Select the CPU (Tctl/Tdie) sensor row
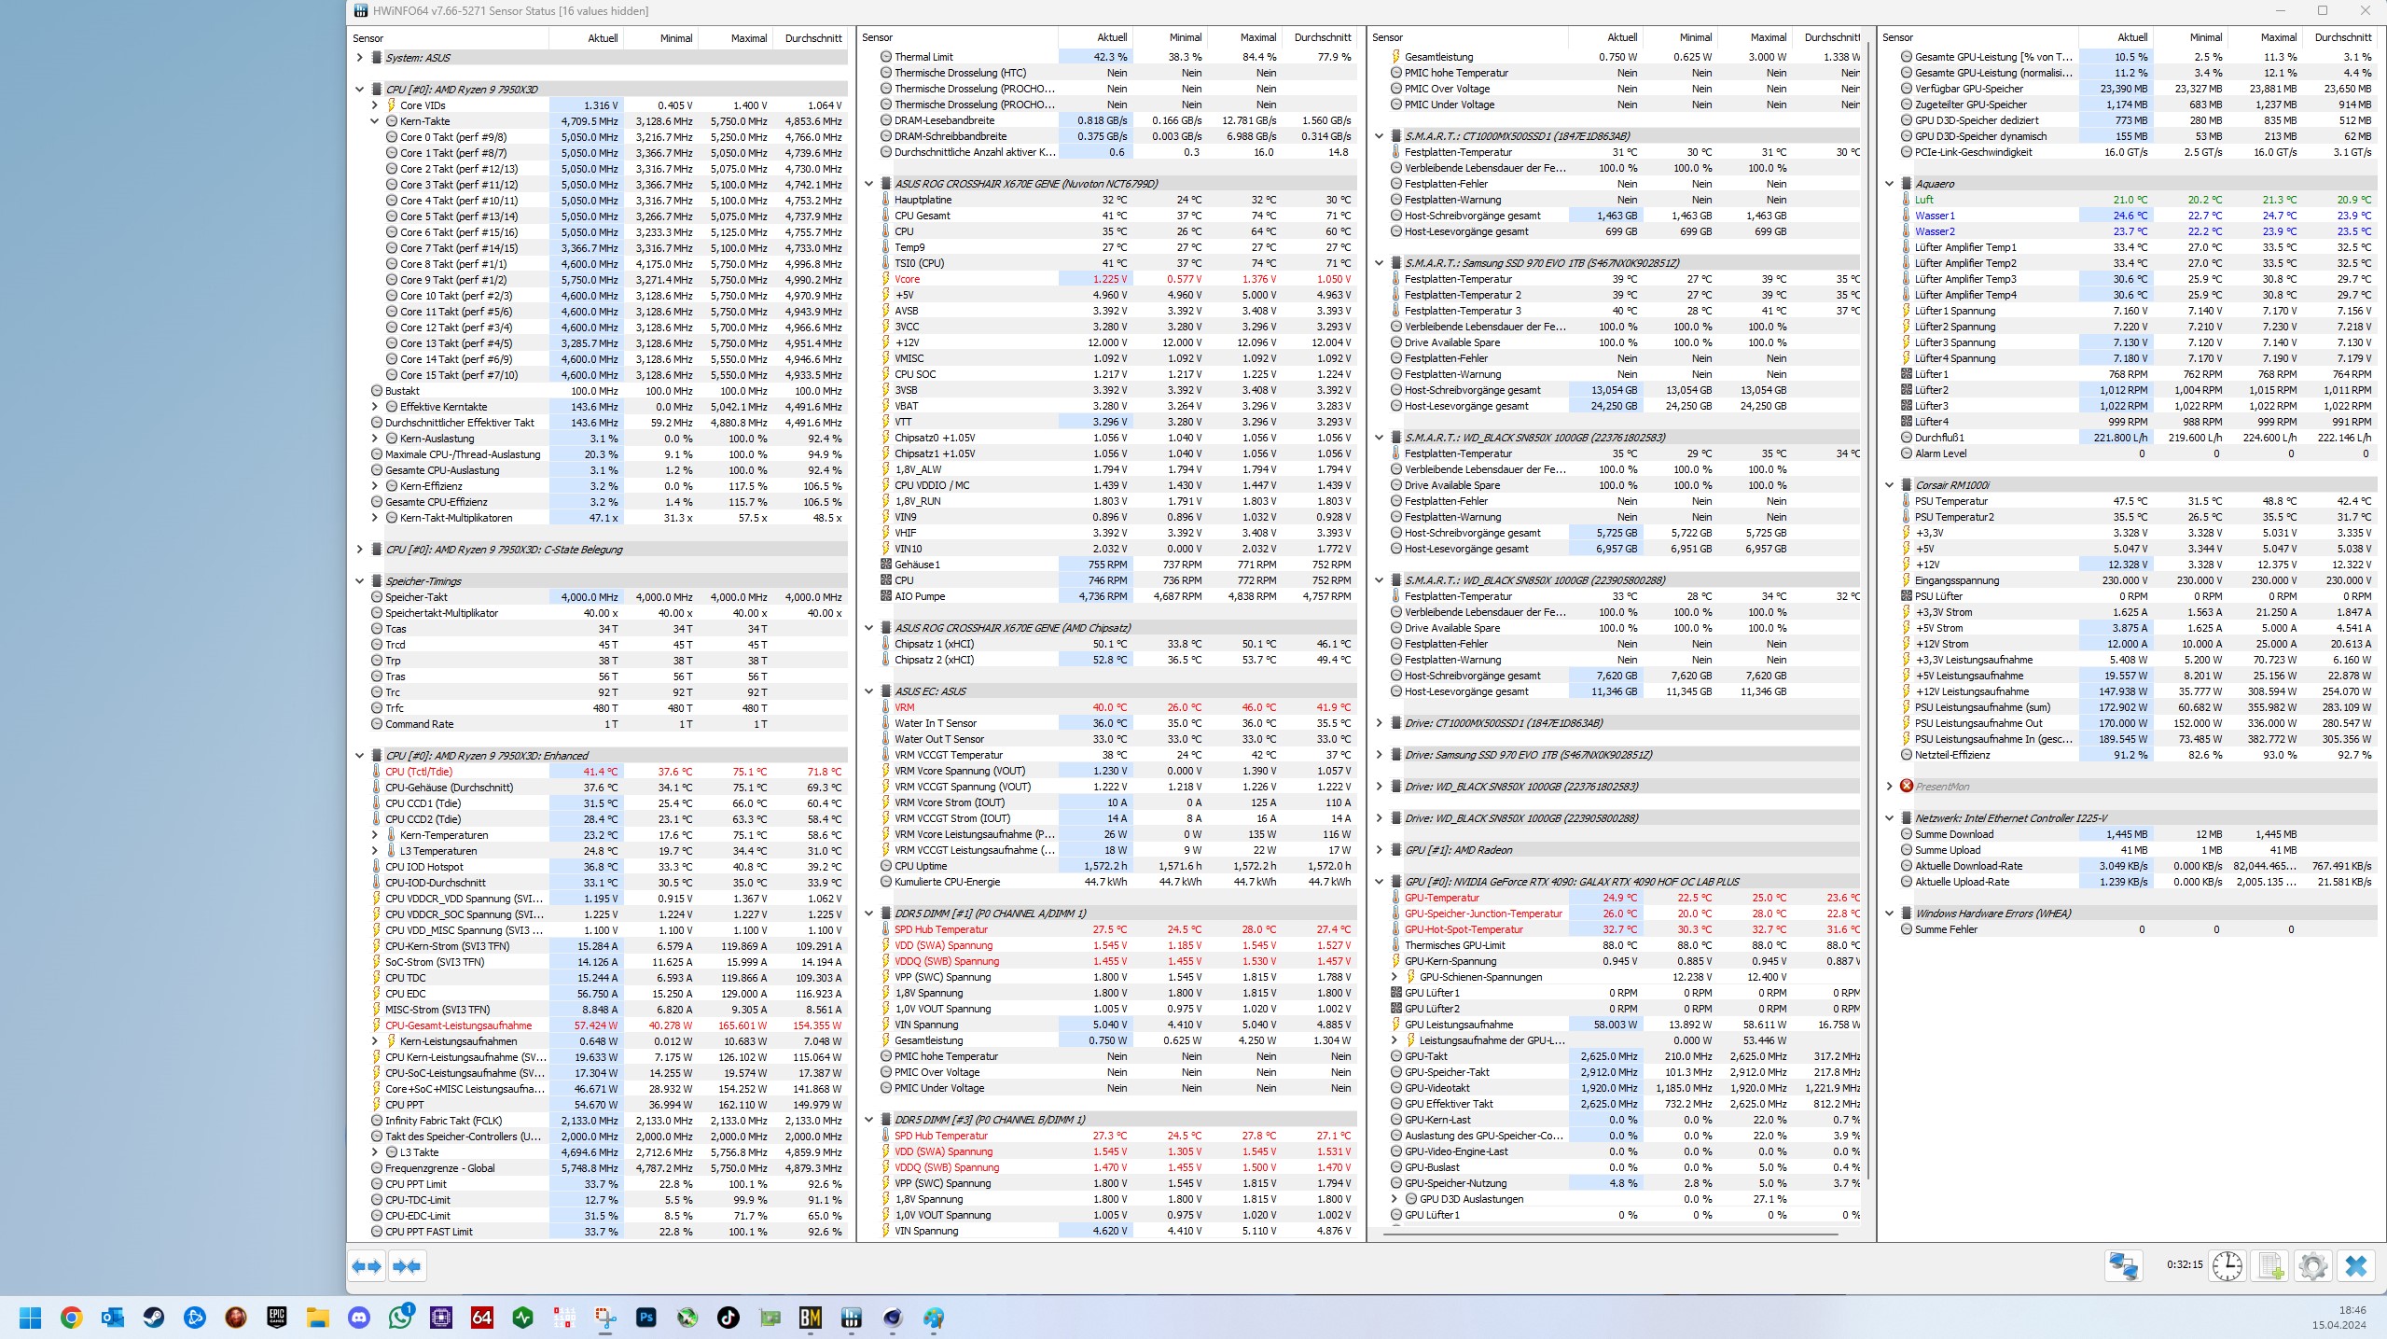The width and height of the screenshot is (2387, 1339). point(419,772)
